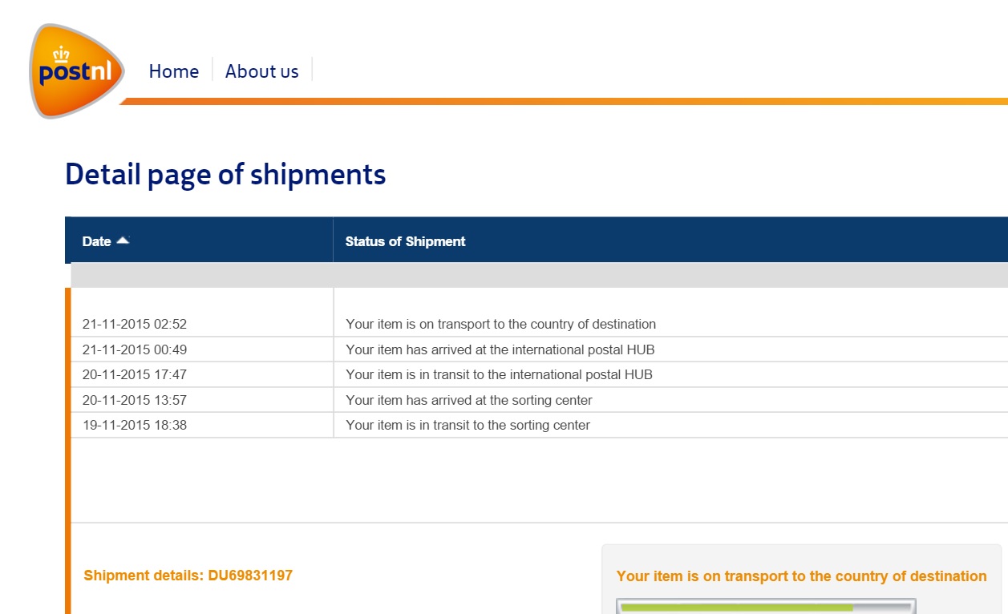Click 'in transit to the international postal HUB' status

(x=499, y=374)
